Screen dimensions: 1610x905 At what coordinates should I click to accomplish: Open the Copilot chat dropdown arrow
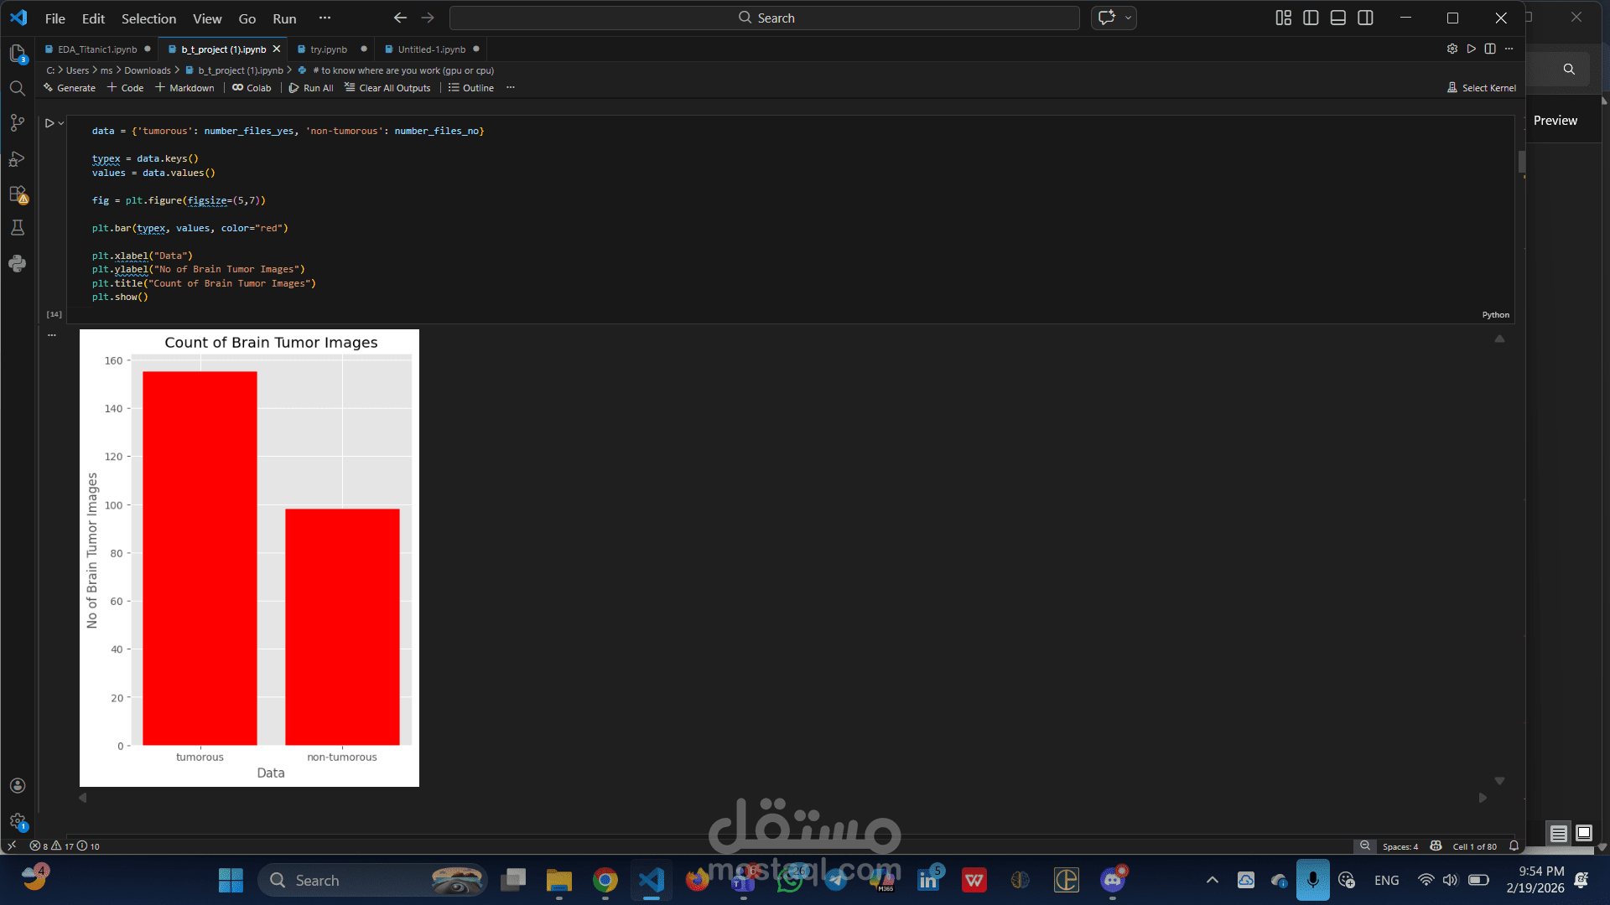point(1128,18)
